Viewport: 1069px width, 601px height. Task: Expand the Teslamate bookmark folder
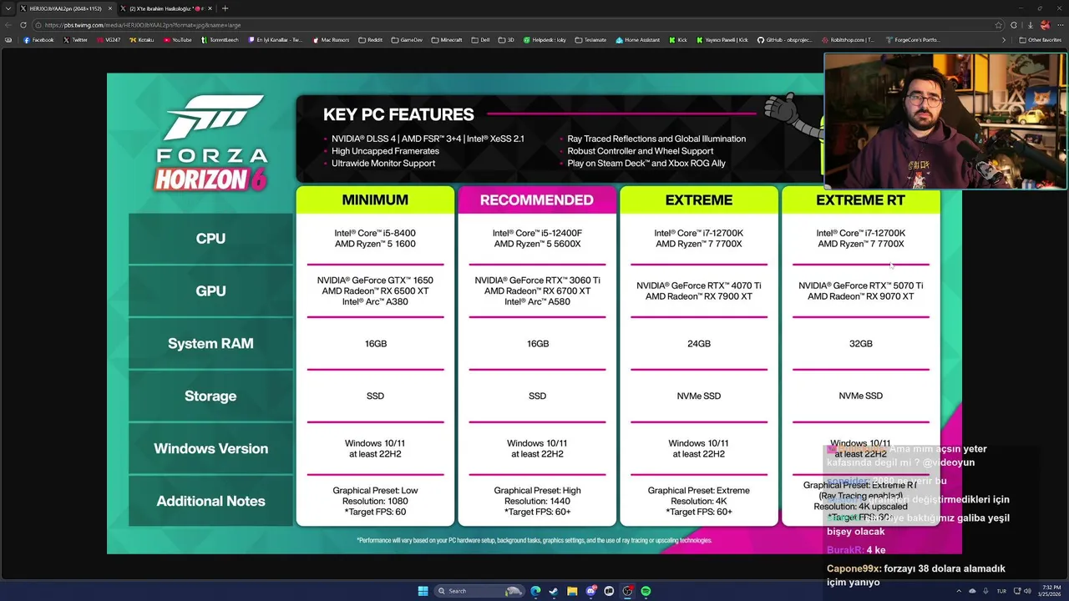coord(590,39)
